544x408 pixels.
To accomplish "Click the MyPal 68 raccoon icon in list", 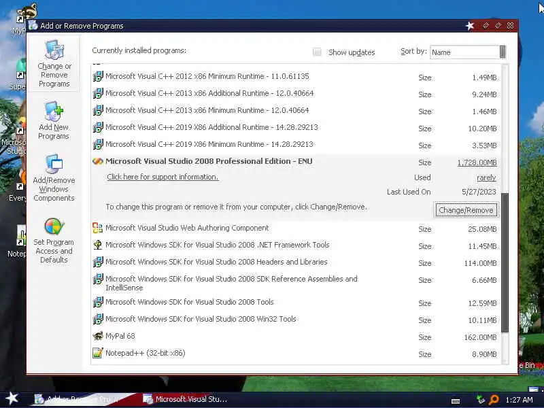I will click(98, 336).
